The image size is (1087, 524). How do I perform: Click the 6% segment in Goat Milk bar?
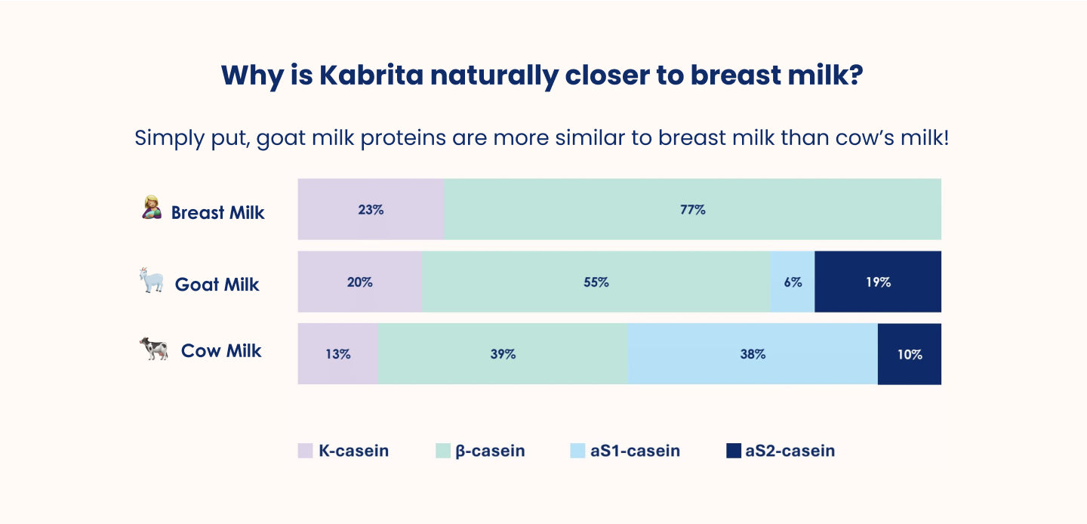(x=792, y=282)
